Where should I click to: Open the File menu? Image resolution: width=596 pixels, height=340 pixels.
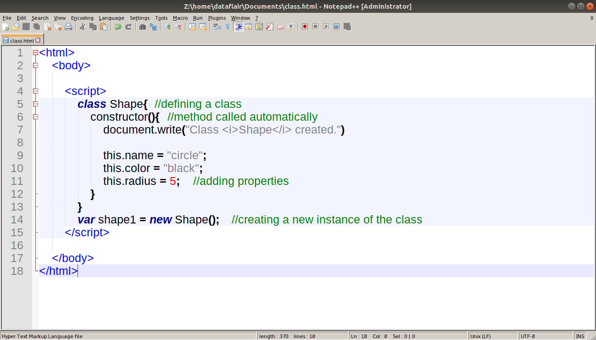[x=7, y=18]
